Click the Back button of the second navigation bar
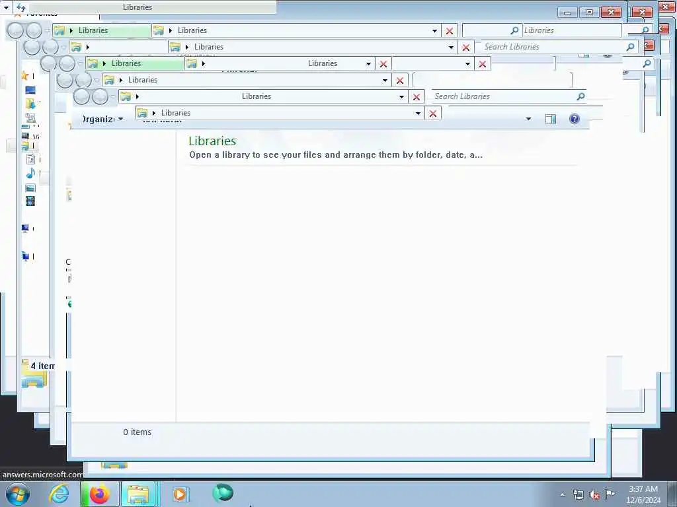 (x=32, y=47)
